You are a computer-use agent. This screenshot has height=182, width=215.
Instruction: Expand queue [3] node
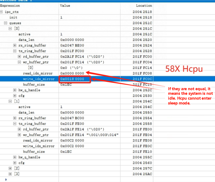coord(10,174)
